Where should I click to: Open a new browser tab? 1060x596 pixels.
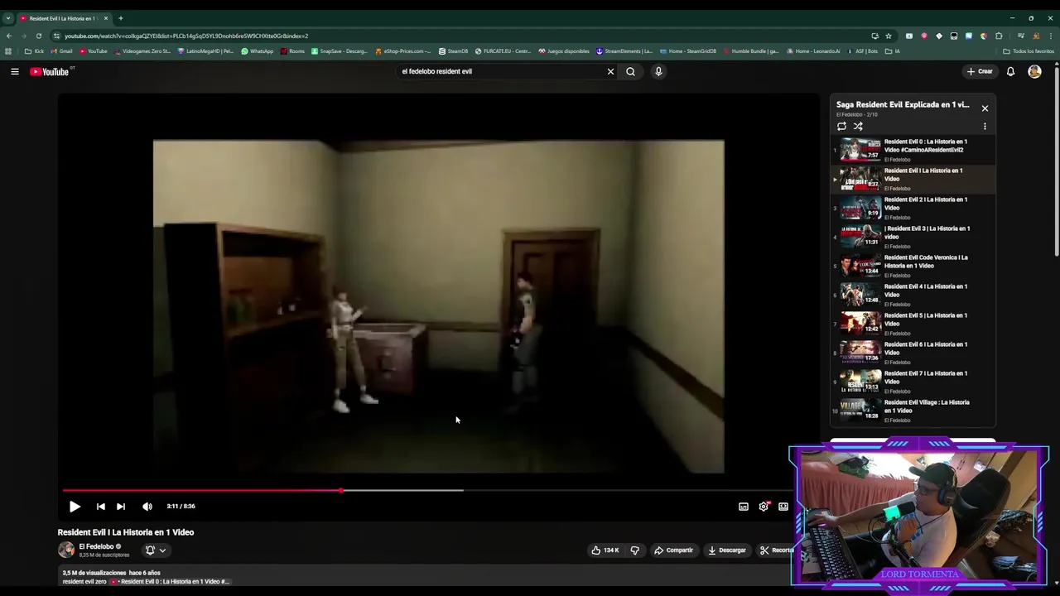click(x=120, y=18)
